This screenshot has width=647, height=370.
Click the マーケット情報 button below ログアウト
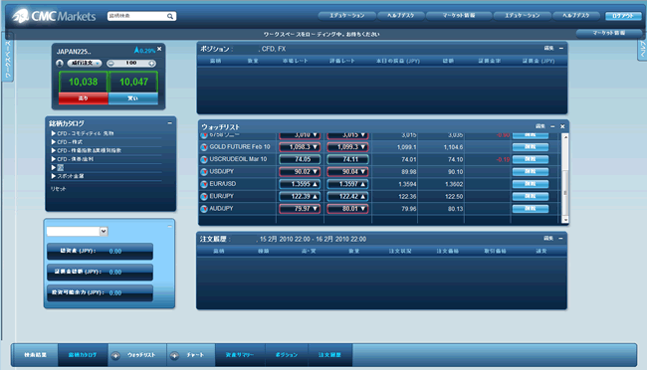click(x=609, y=33)
